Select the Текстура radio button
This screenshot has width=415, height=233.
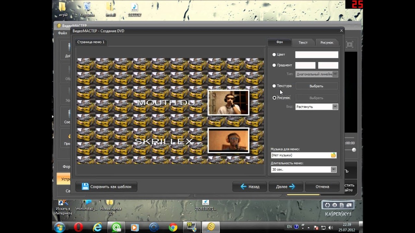(x=274, y=86)
